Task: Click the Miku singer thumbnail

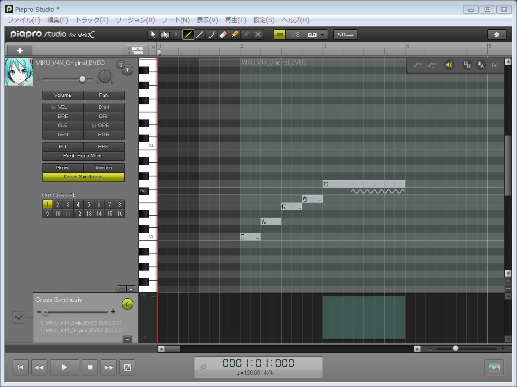Action: click(x=19, y=72)
